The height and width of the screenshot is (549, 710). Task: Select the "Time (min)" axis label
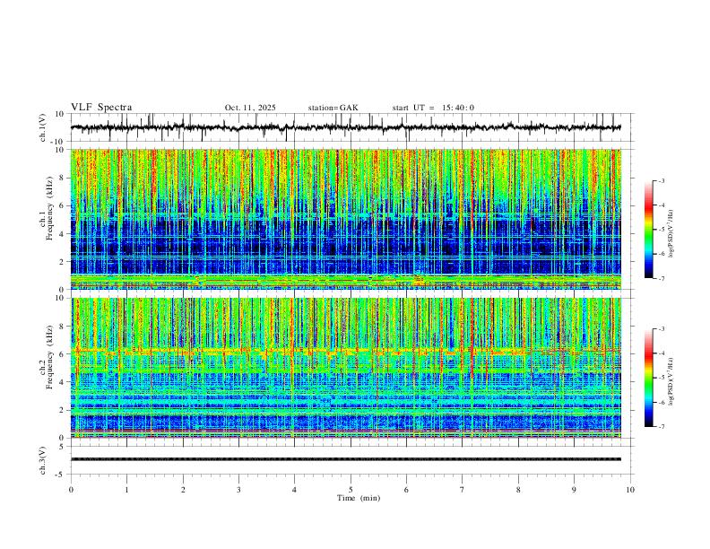pos(359,498)
